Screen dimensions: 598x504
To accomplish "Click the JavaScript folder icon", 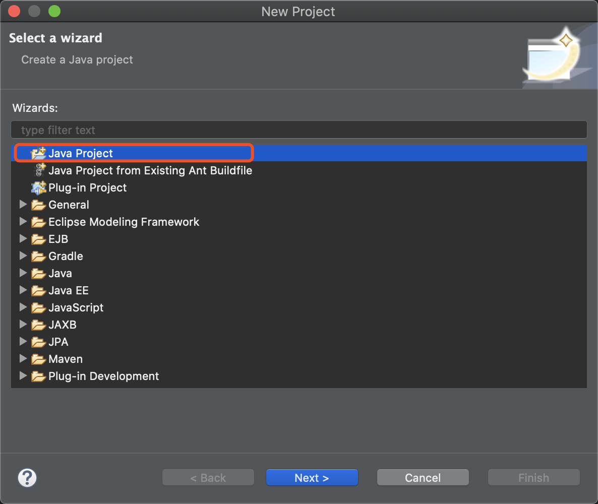I will (38, 308).
